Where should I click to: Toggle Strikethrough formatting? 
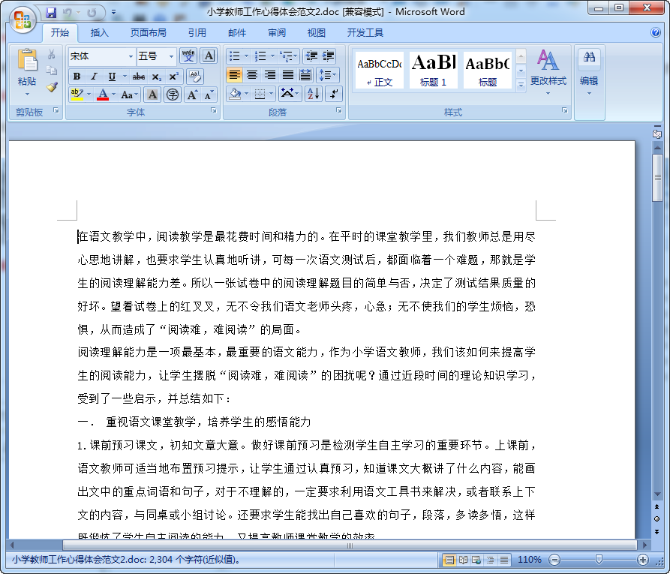point(139,77)
